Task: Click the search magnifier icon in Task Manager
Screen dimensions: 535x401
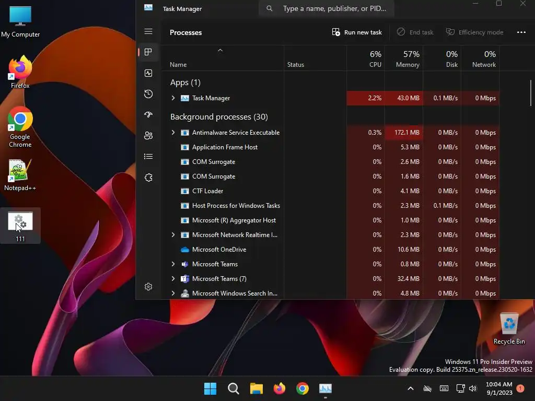Action: tap(269, 8)
